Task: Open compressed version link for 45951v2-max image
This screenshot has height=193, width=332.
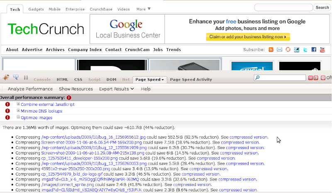Action: pos(208,169)
